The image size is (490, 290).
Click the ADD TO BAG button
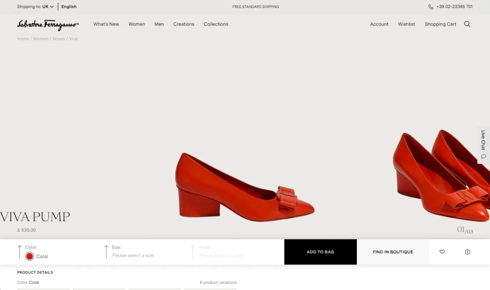point(320,252)
